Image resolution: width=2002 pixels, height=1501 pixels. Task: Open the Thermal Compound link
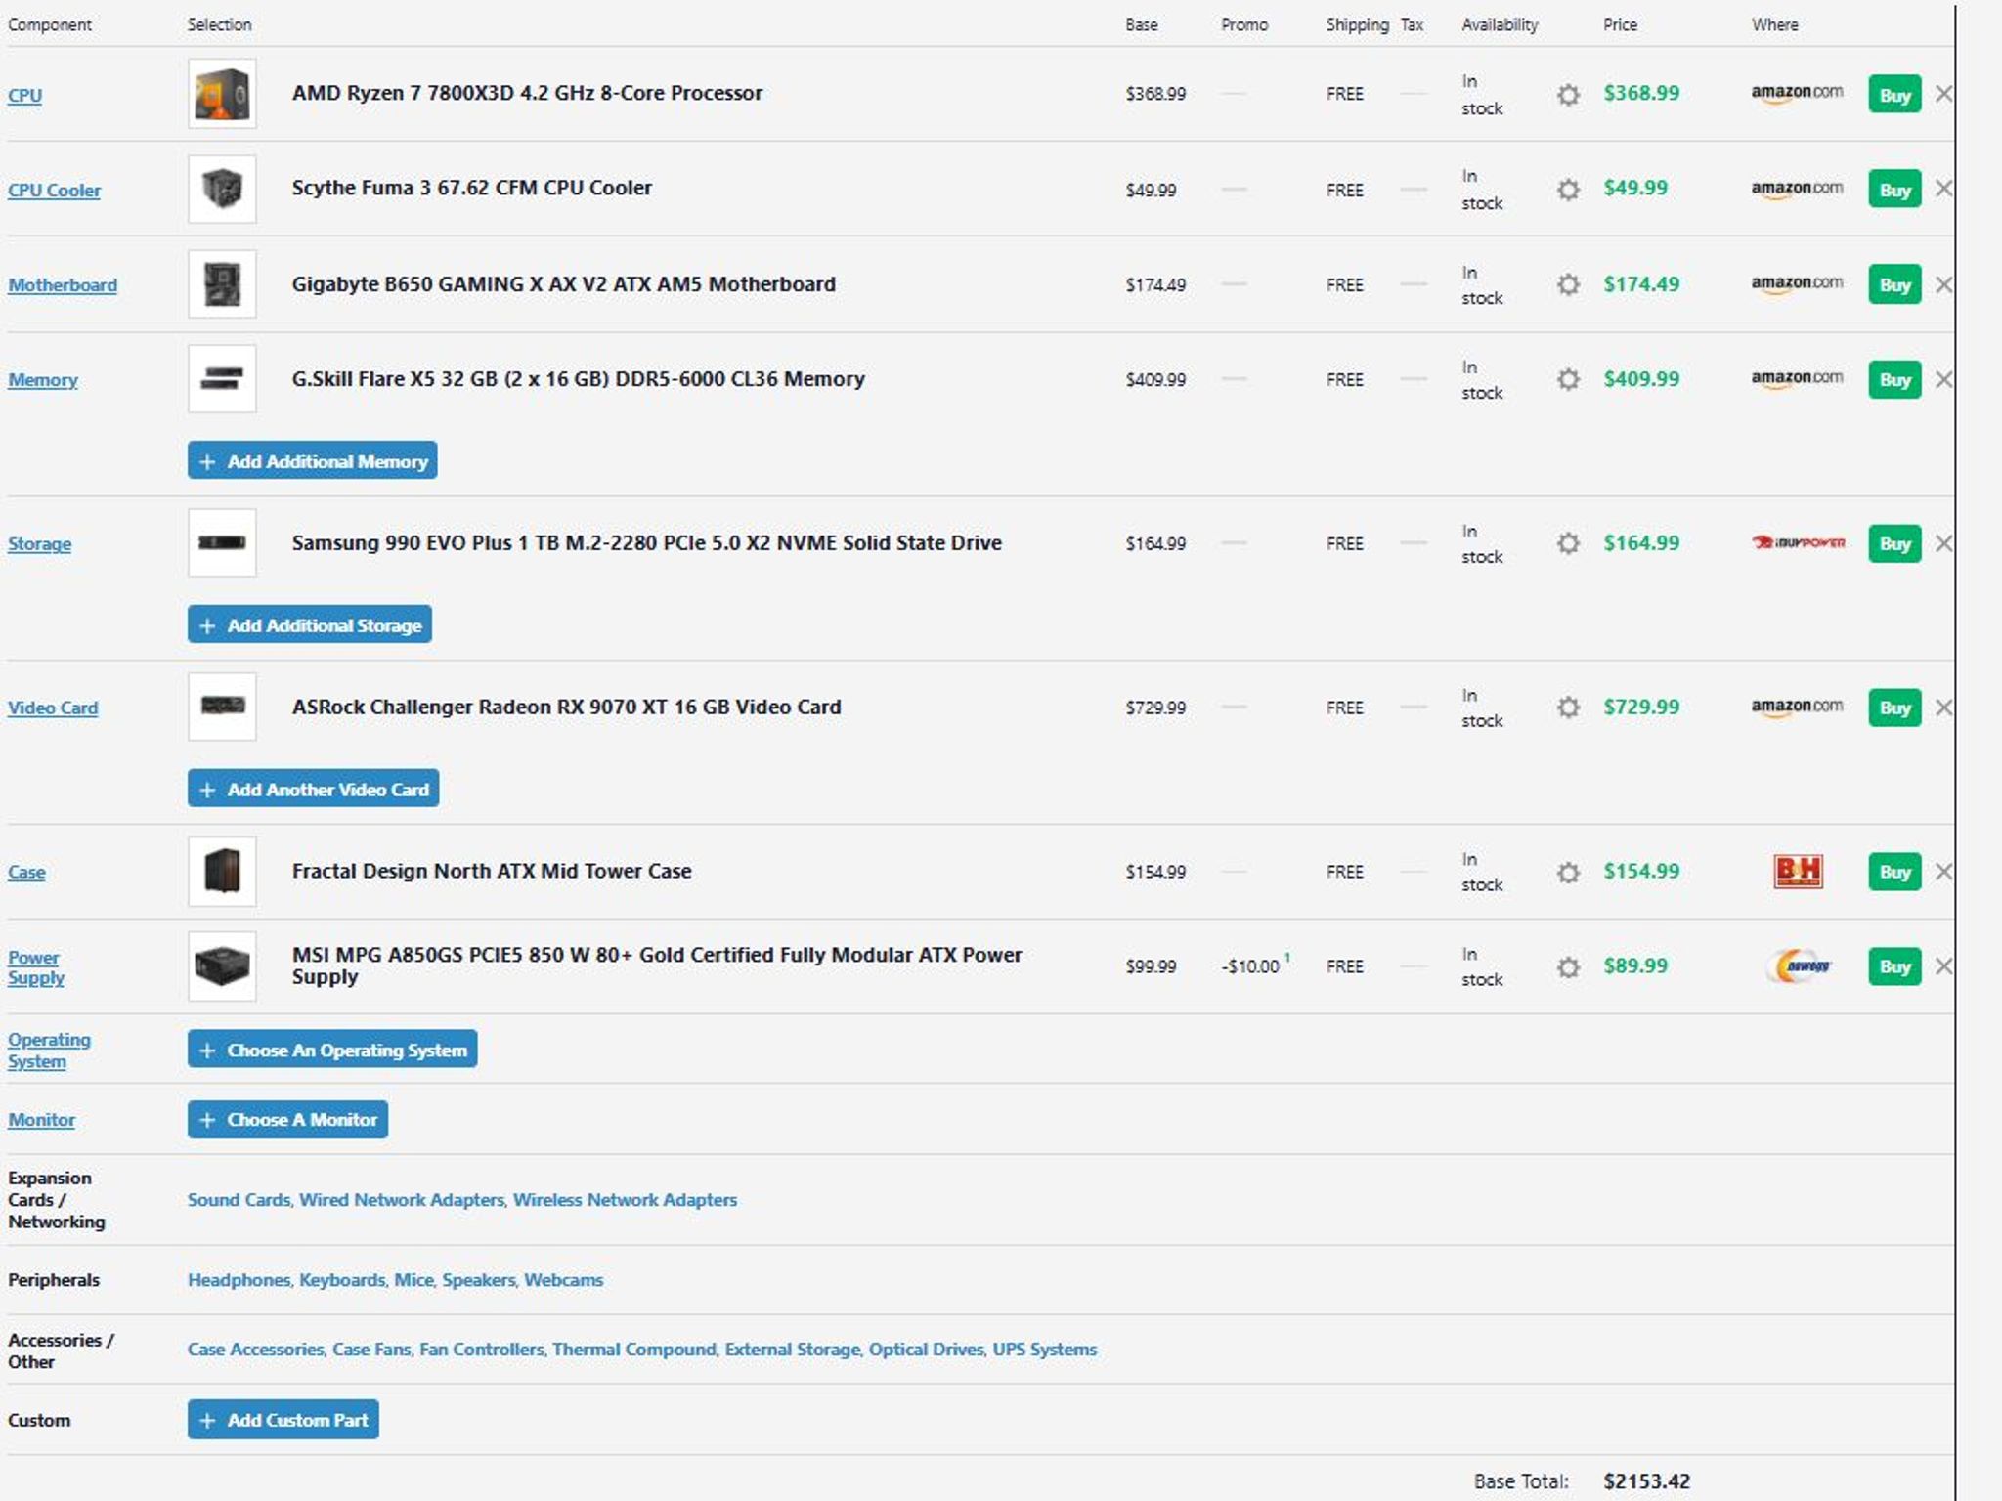click(634, 1350)
